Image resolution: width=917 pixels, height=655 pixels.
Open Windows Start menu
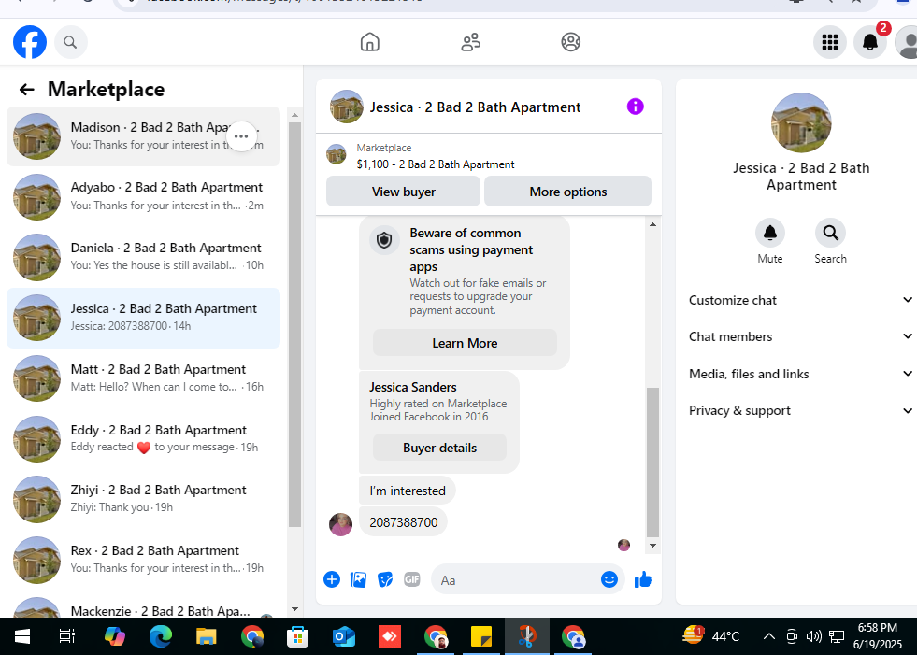(x=22, y=636)
